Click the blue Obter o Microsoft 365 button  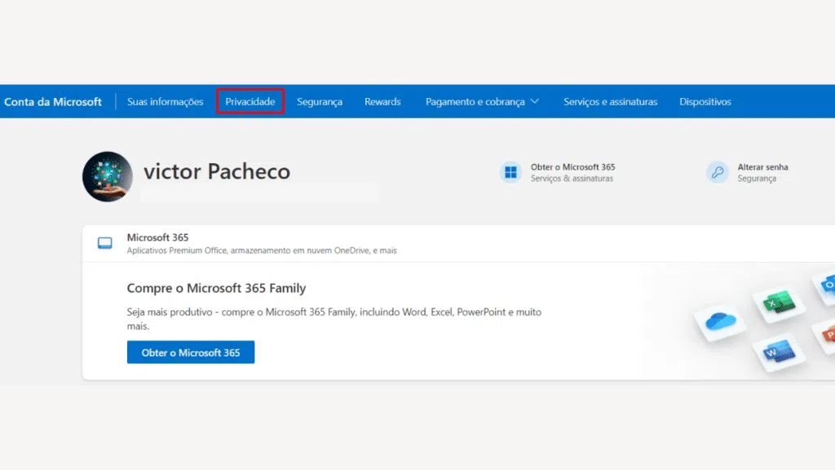(x=190, y=352)
